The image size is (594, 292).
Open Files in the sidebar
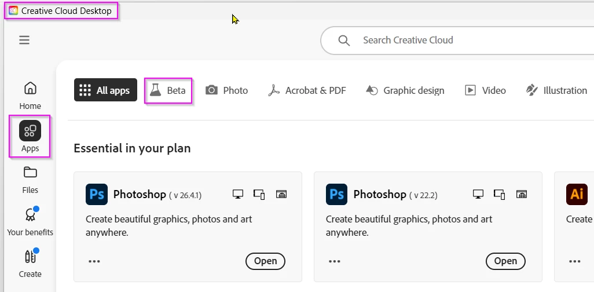click(30, 180)
